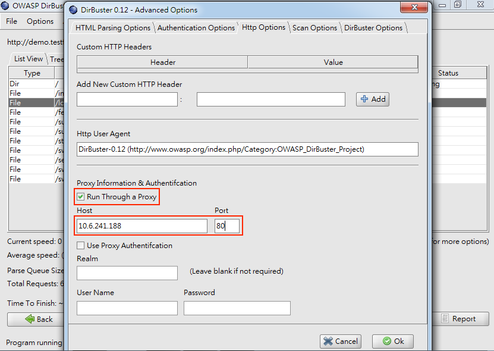This screenshot has width=494, height=351.
Task: Select the Http Options tab
Action: pyautogui.click(x=263, y=27)
